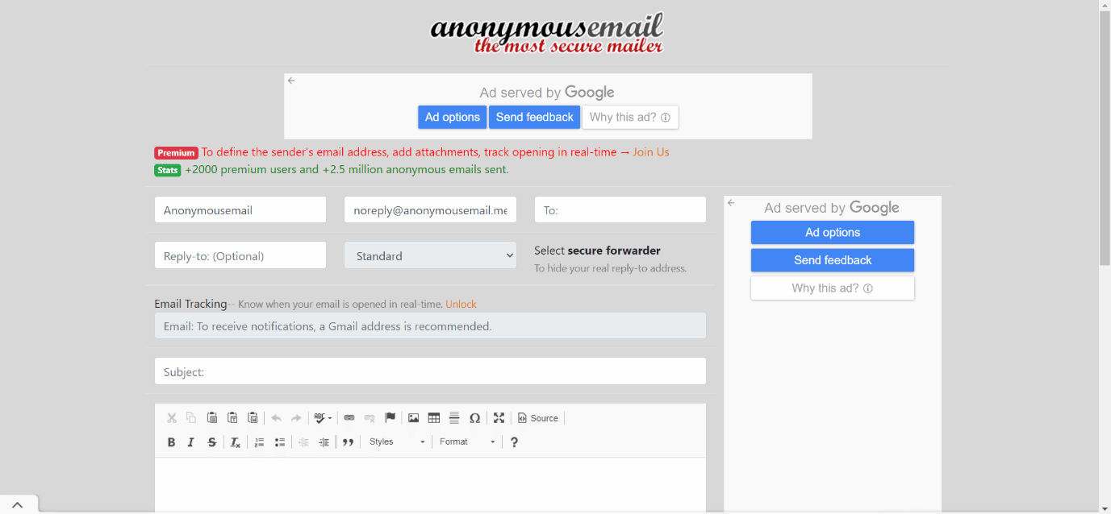The width and height of the screenshot is (1111, 514).
Task: Click 'Why this ad?' in the sidebar ad
Action: coord(833,288)
